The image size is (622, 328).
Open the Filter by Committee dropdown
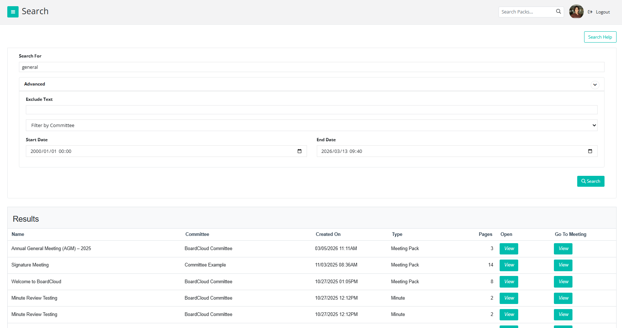coord(311,125)
